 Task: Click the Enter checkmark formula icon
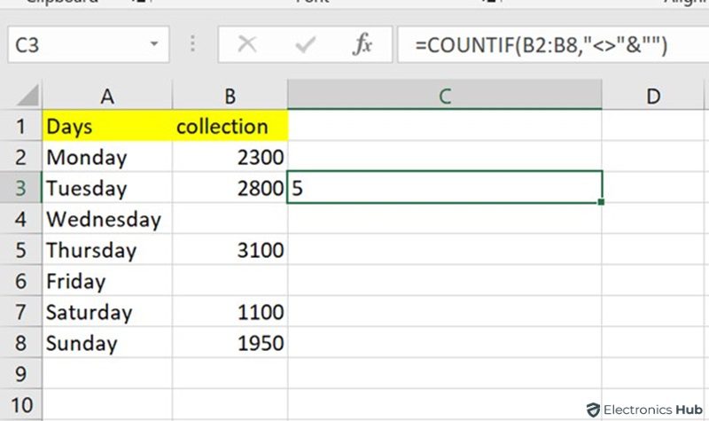305,45
